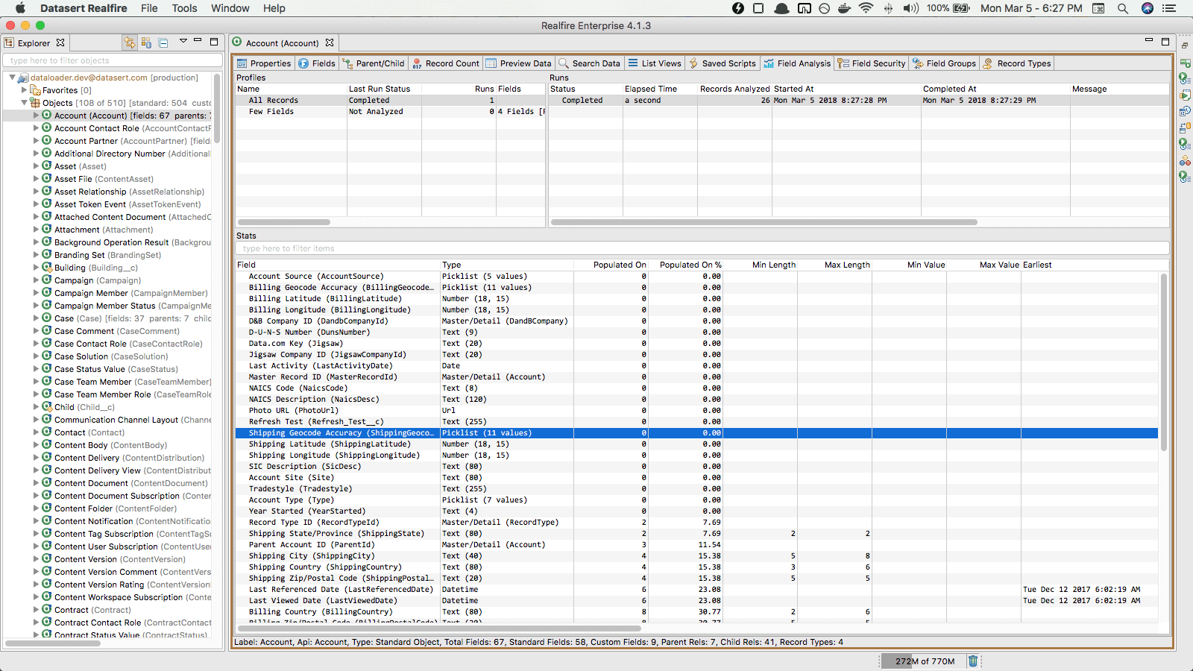Click the List Views tab icon
Image resolution: width=1193 pixels, height=671 pixels.
pos(633,63)
